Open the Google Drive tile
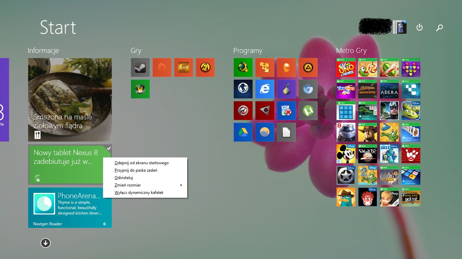 coord(243,132)
